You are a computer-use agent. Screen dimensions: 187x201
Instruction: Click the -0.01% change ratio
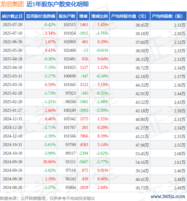point(102,50)
